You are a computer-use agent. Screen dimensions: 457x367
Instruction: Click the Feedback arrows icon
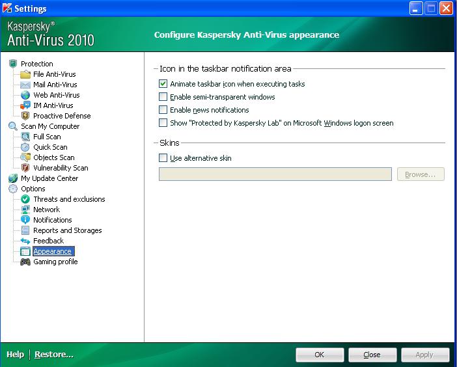pyautogui.click(x=25, y=241)
